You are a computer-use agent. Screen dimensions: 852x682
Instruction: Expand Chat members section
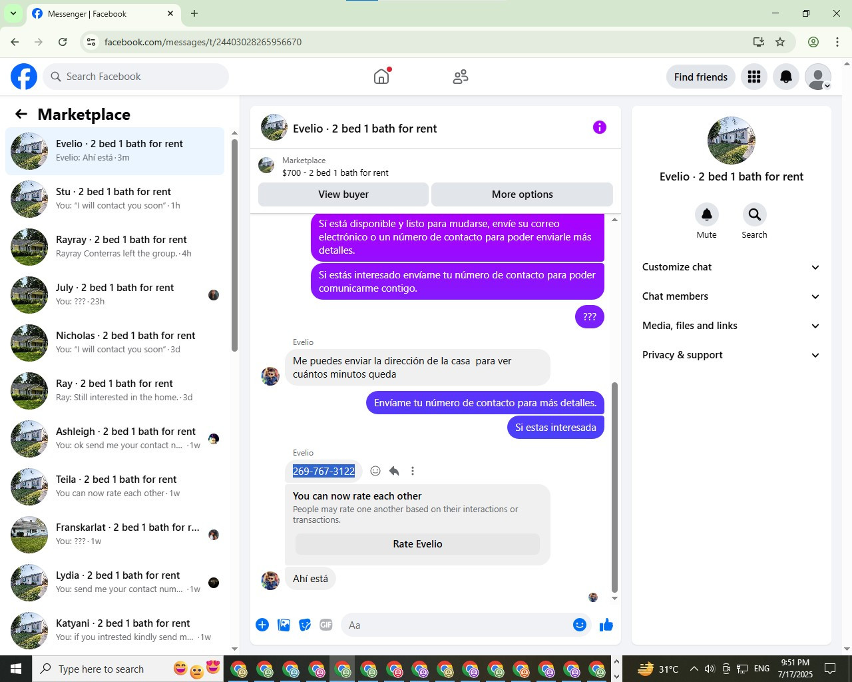pyautogui.click(x=732, y=296)
